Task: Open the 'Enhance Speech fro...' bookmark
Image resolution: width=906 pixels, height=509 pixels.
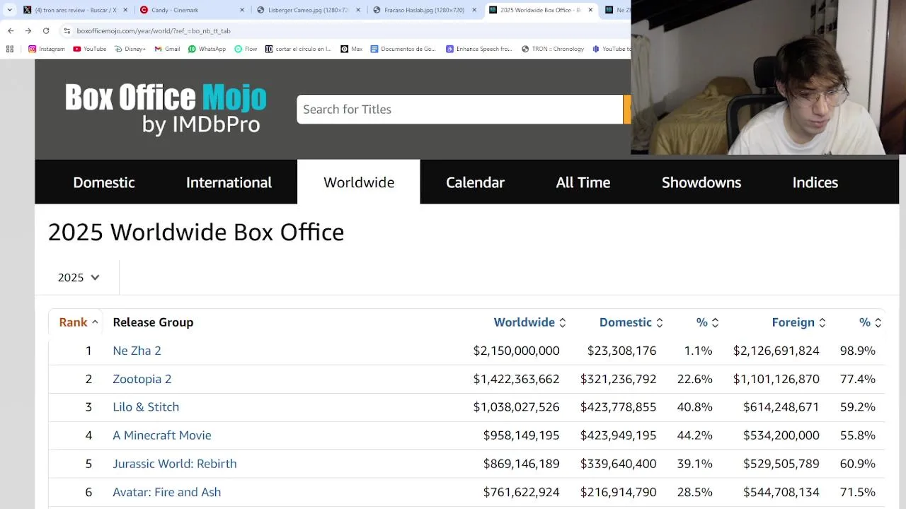Action: pyautogui.click(x=478, y=49)
